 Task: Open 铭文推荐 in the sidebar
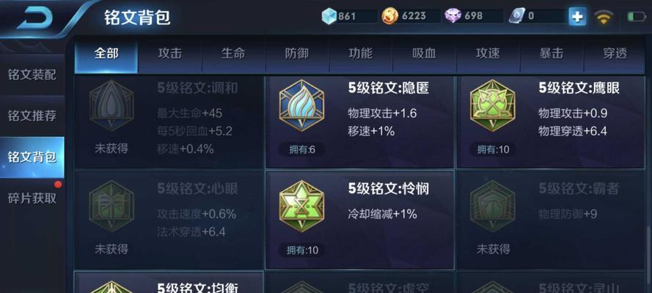[32, 116]
